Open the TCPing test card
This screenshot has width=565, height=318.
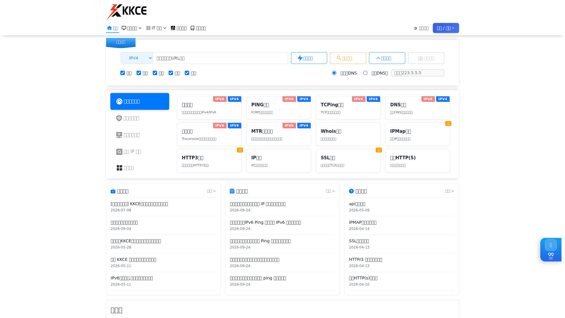(x=348, y=108)
